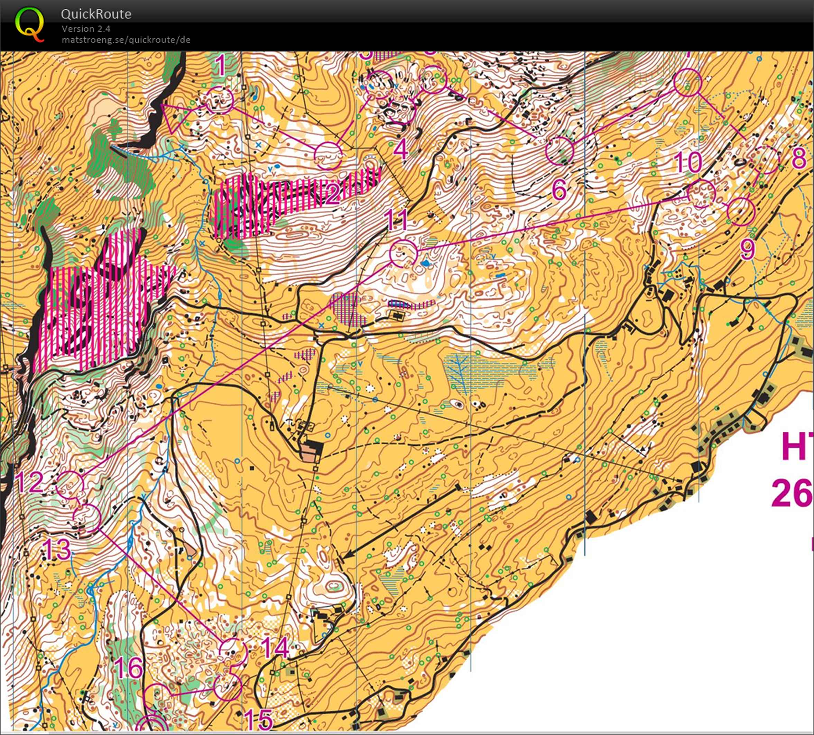
Task: Click the circle of control 2
Action: (328, 155)
